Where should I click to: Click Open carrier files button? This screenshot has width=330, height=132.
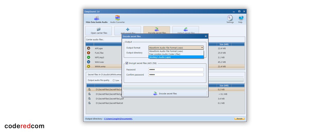(x=98, y=31)
